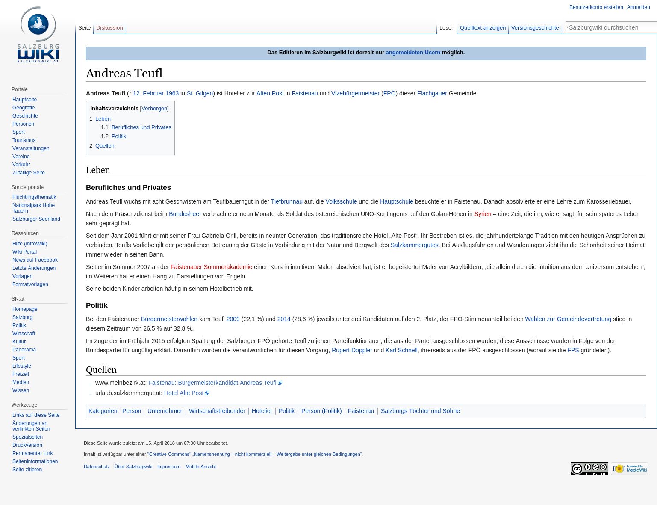Jump to Leben in table of contents
Viewport: 657px width, 505px height.
103,119
